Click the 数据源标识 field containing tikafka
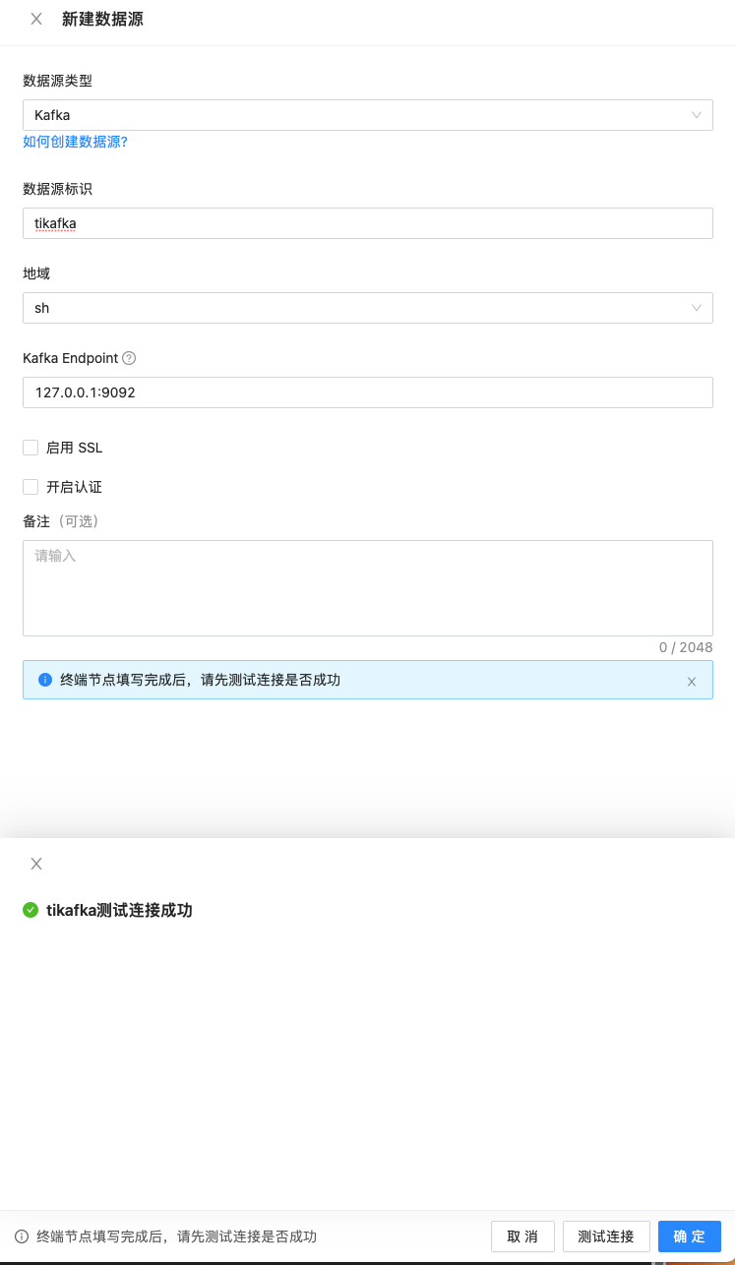This screenshot has height=1265, width=735. pyautogui.click(x=368, y=223)
